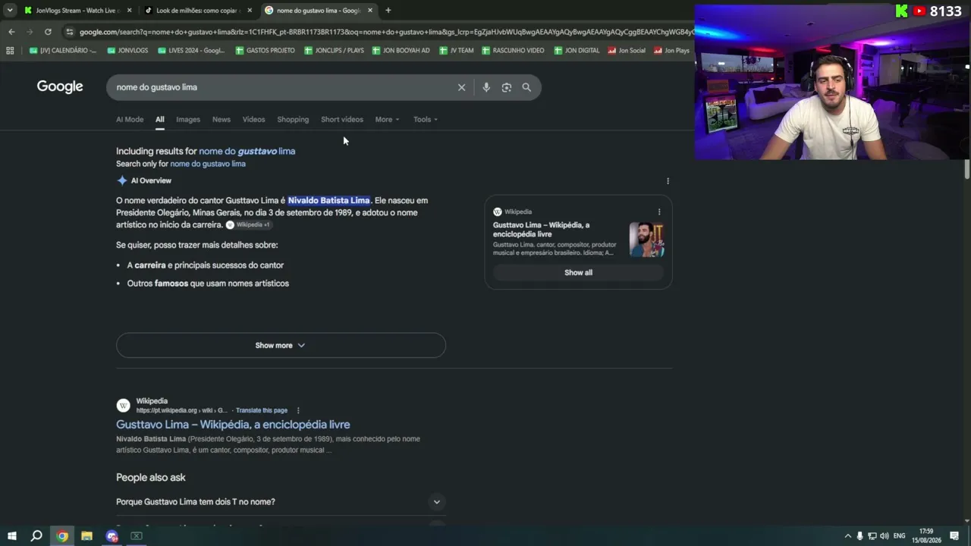Select the News results tab
The width and height of the screenshot is (971, 546).
[222, 119]
